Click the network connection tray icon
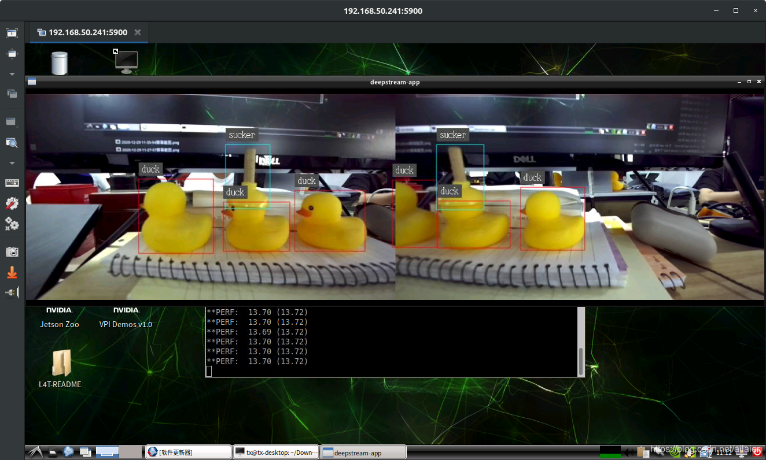 click(658, 452)
